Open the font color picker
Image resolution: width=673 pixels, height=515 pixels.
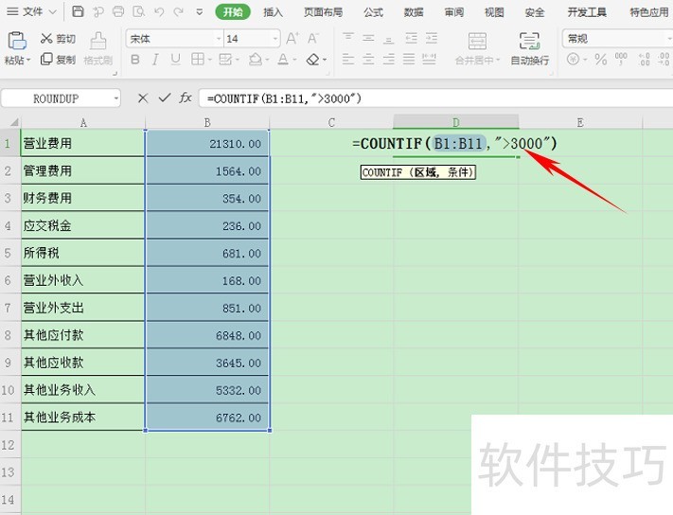[x=294, y=60]
